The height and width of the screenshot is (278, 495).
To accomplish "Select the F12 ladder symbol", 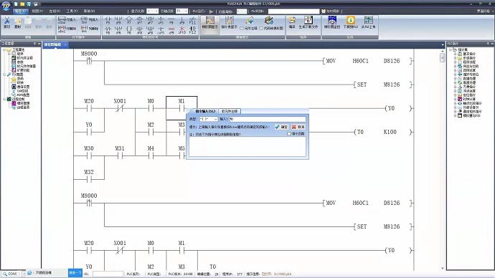I will point(192,30).
